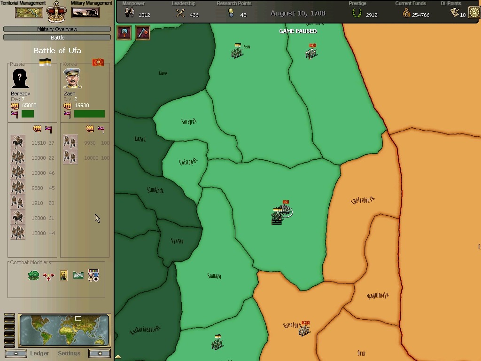481x361 pixels.
Task: Click the royal crown emblem
Action: tap(56, 12)
